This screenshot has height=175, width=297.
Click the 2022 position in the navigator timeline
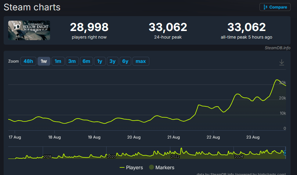point(175,156)
